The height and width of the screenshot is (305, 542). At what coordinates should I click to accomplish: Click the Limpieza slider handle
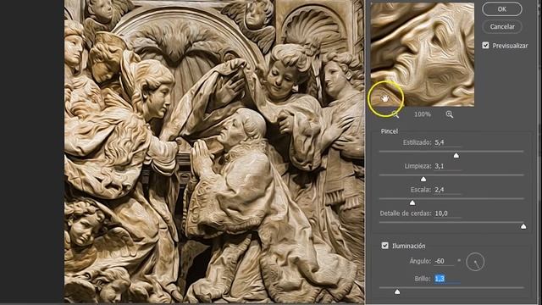click(x=423, y=179)
